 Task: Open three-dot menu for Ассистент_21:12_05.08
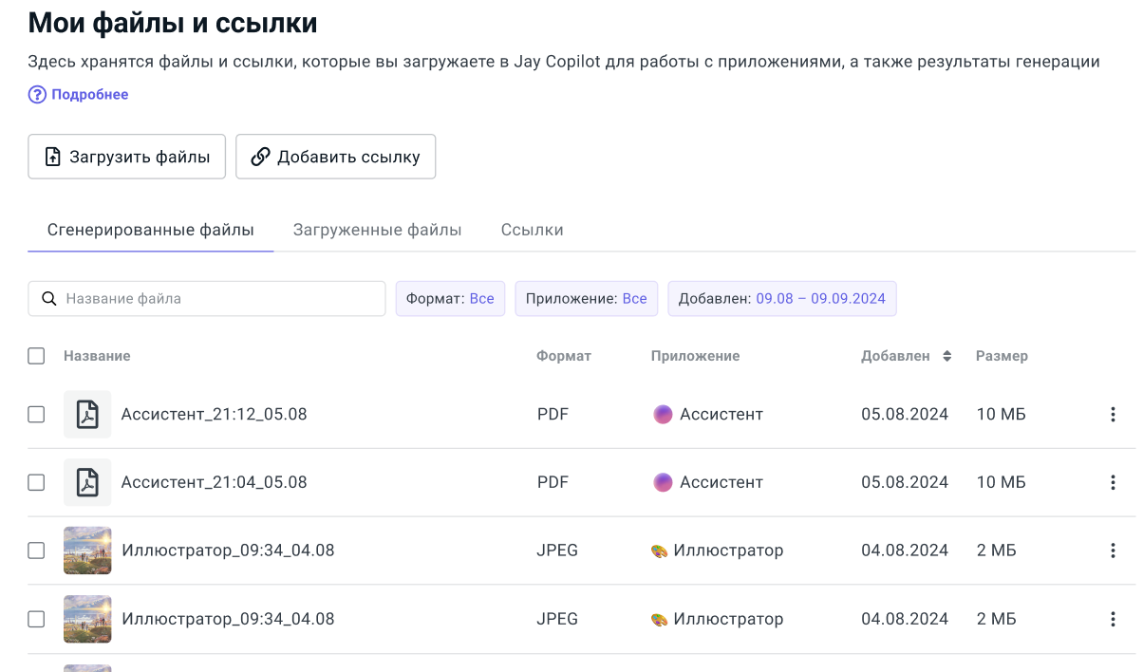pos(1113,415)
